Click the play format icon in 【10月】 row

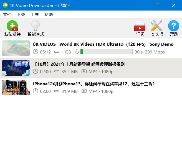(x=84, y=71)
